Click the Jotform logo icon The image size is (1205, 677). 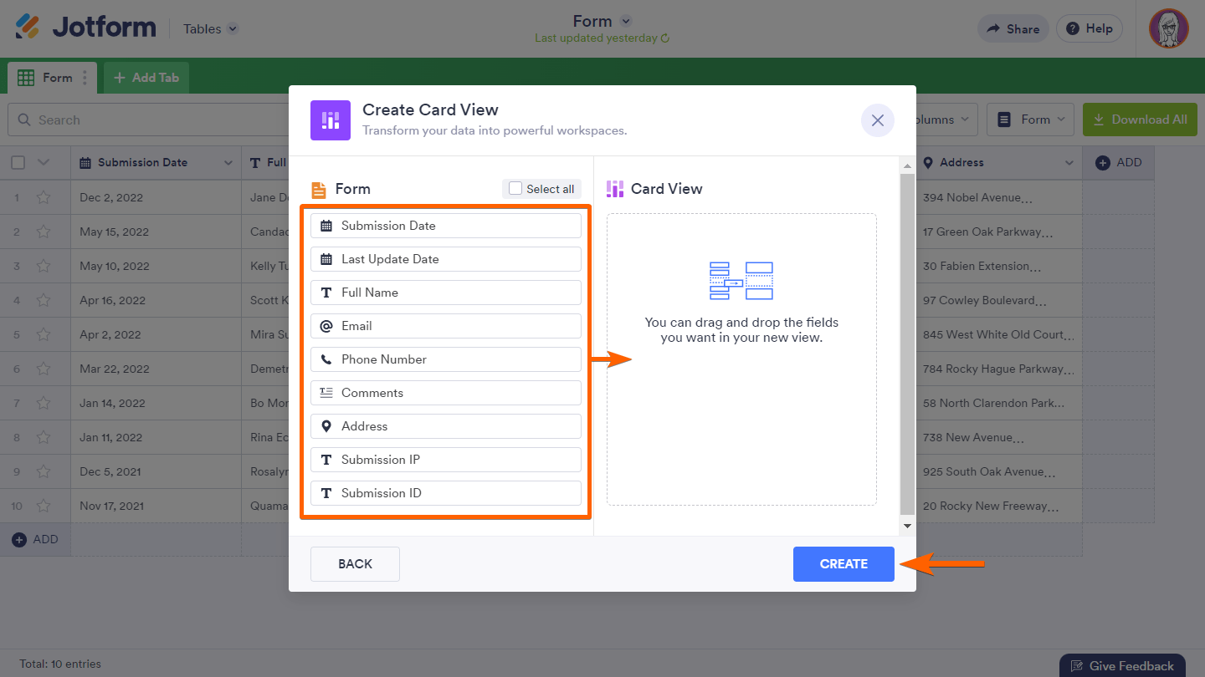click(x=27, y=27)
